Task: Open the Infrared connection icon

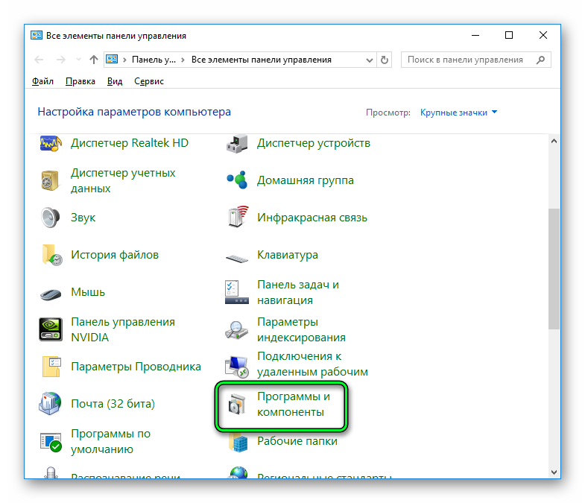Action: tap(237, 218)
